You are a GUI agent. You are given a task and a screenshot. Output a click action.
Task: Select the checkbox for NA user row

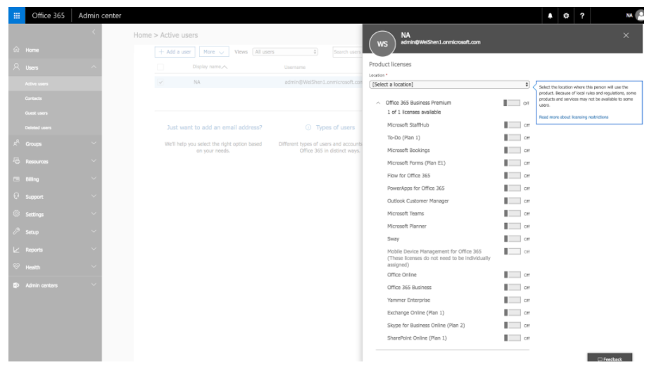(x=161, y=82)
